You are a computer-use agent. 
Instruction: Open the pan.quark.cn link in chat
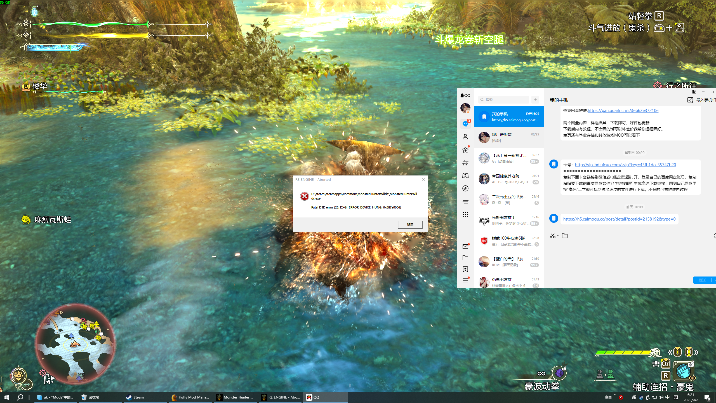(x=623, y=111)
